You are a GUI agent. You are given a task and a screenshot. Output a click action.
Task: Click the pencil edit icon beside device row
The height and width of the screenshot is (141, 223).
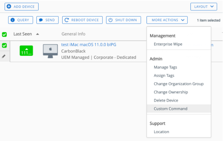[4, 56]
